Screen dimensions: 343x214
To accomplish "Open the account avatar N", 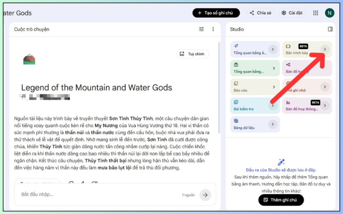I will point(329,13).
